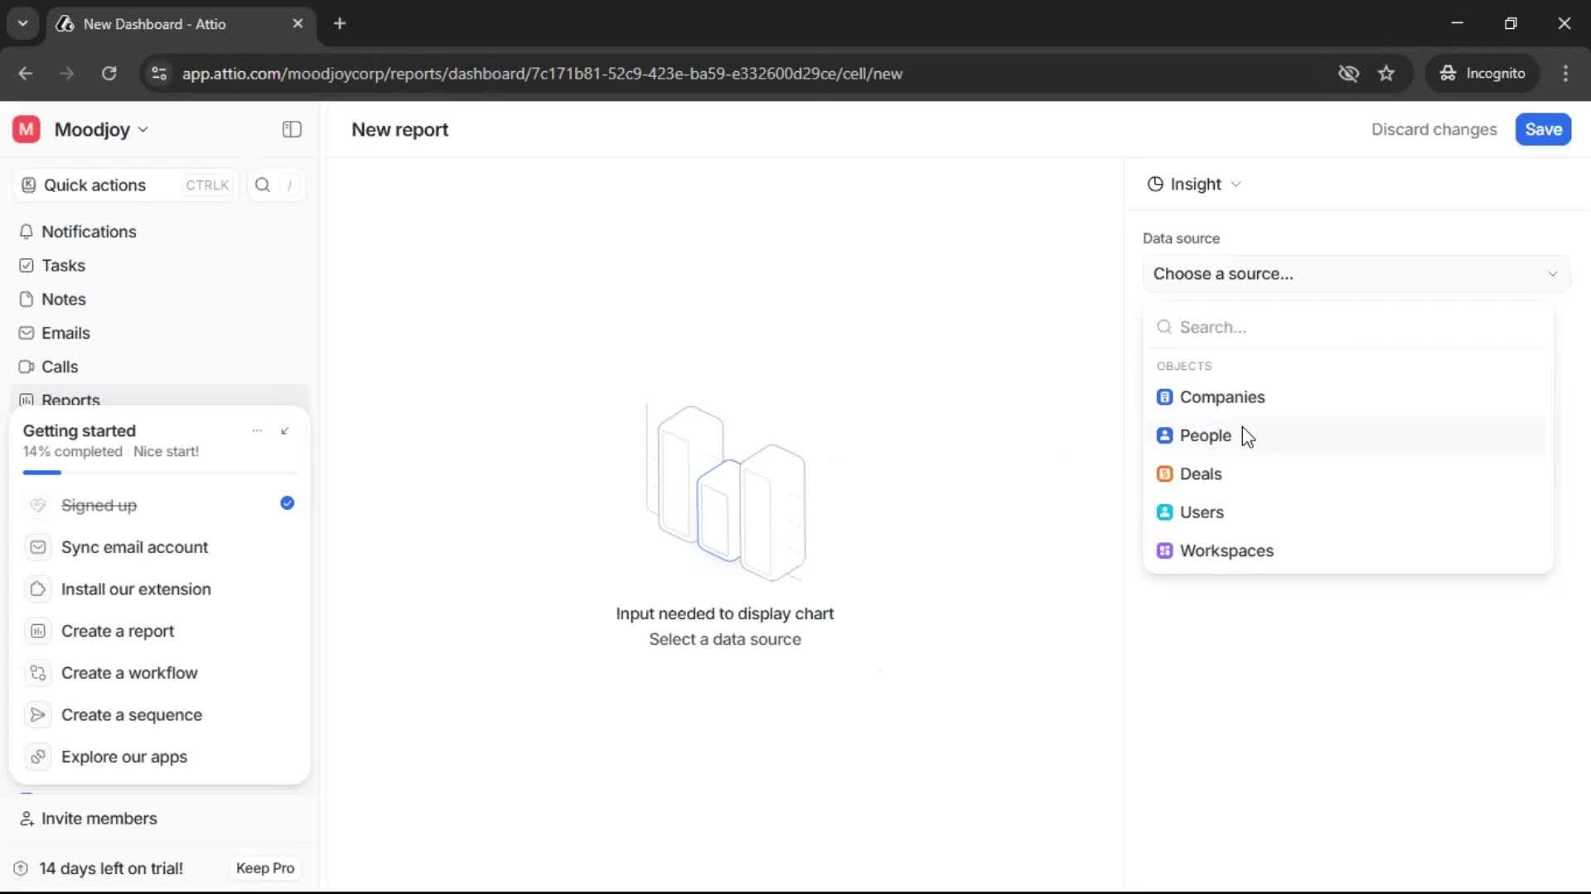
Task: Open search with the magnifier icon
Action: pyautogui.click(x=263, y=185)
